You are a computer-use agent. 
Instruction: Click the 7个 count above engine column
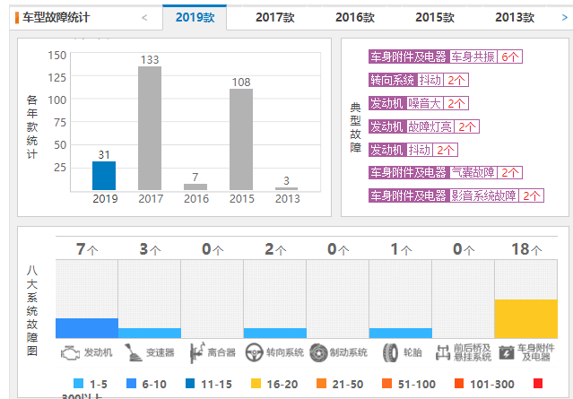87,249
